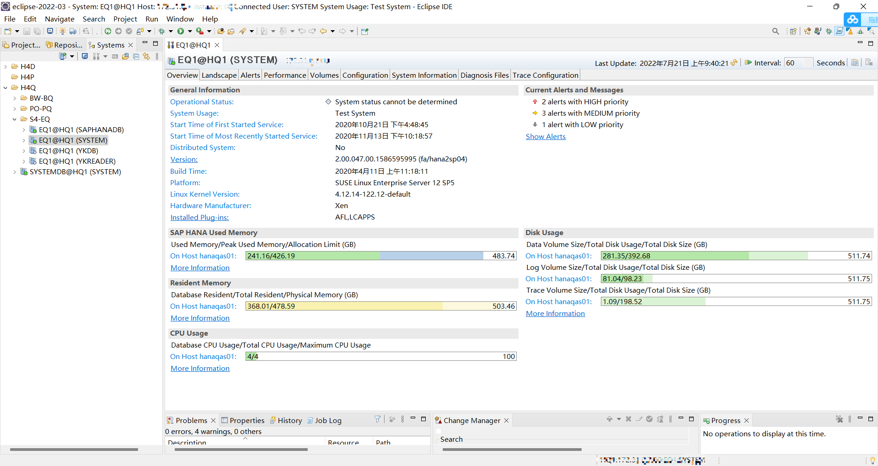Click the Link with Editor icon
Image resolution: width=878 pixels, height=466 pixels.
[146, 56]
